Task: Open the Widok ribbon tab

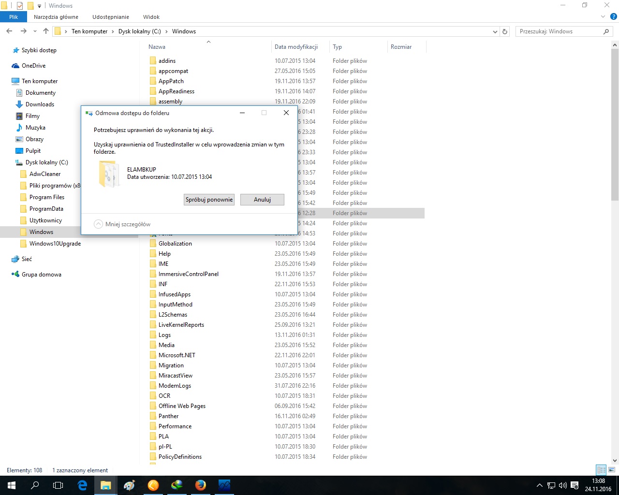Action: click(x=151, y=17)
